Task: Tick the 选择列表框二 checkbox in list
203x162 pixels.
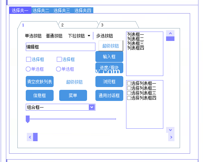Action: tap(129, 88)
